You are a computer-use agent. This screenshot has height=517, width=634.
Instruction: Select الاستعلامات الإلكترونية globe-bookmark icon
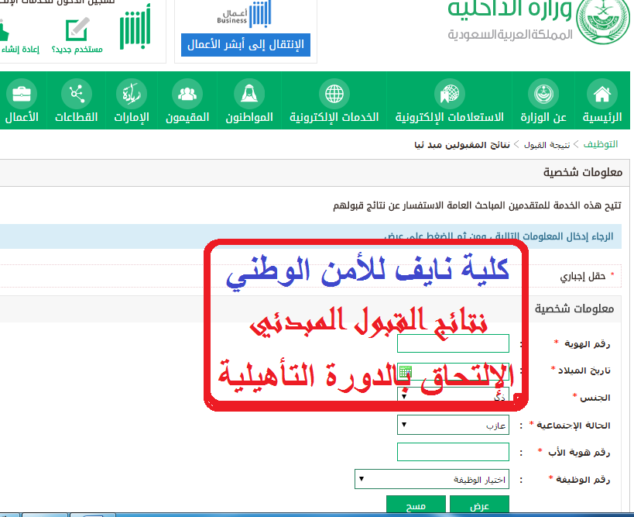click(x=449, y=94)
